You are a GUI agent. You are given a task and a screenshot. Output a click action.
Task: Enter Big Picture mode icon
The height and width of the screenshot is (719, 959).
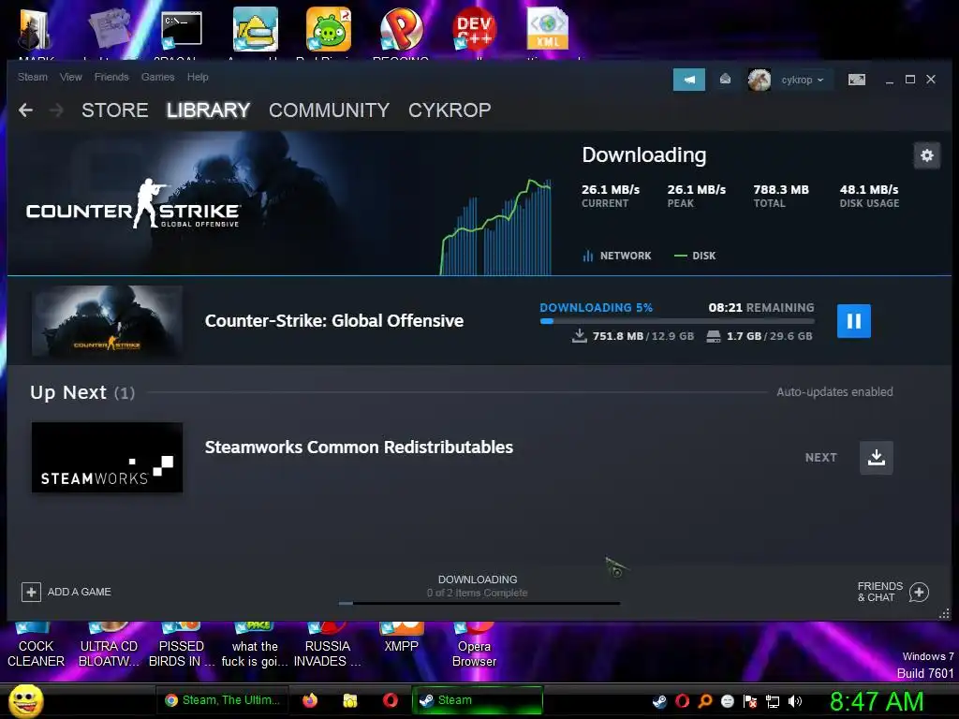856,80
